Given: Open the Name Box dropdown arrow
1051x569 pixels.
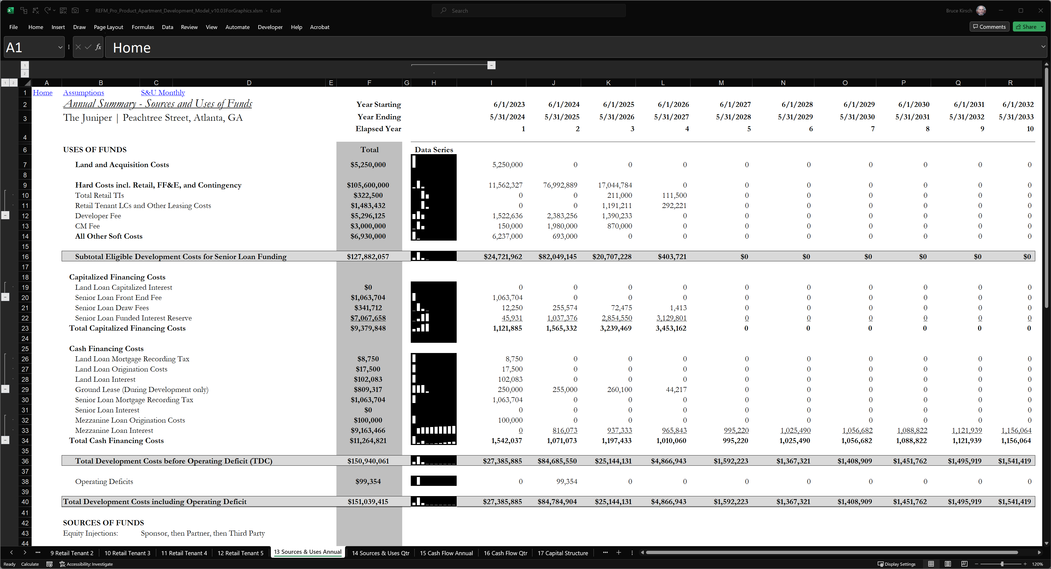Looking at the screenshot, I should click(x=60, y=47).
